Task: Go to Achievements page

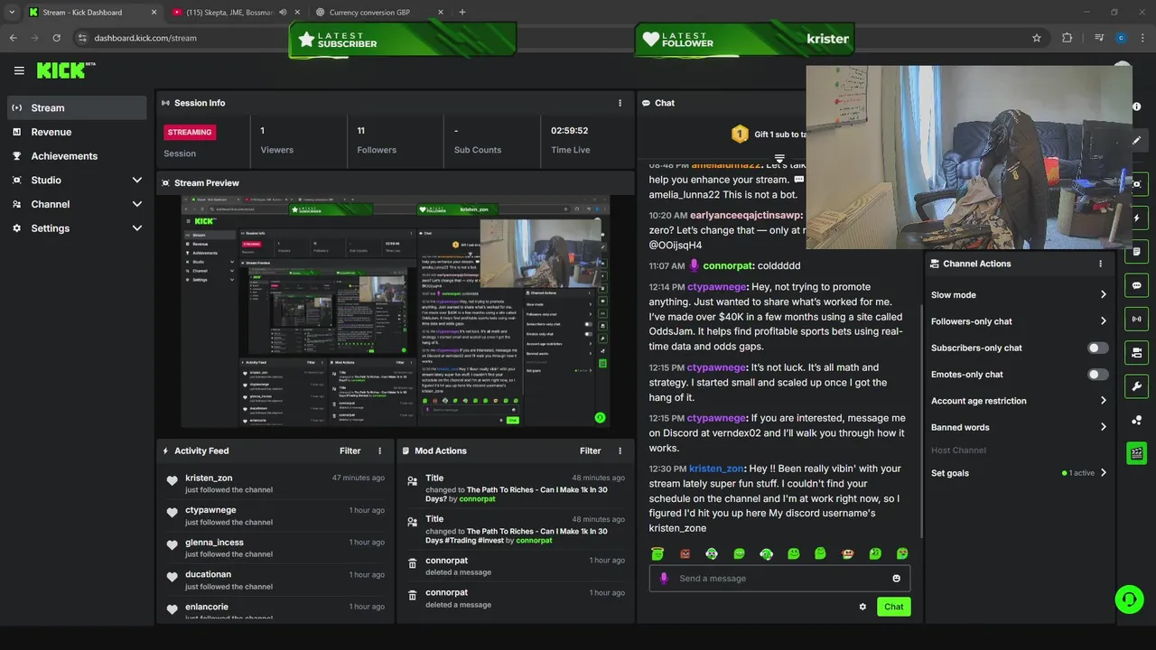Action: tap(77, 156)
